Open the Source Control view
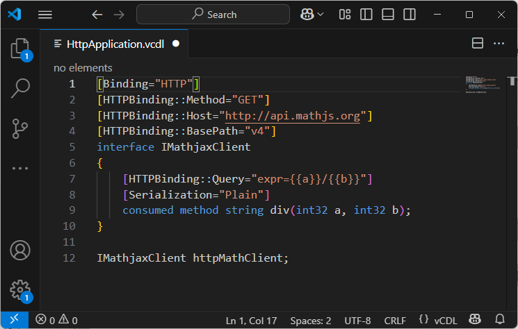The height and width of the screenshot is (329, 518). 20,128
